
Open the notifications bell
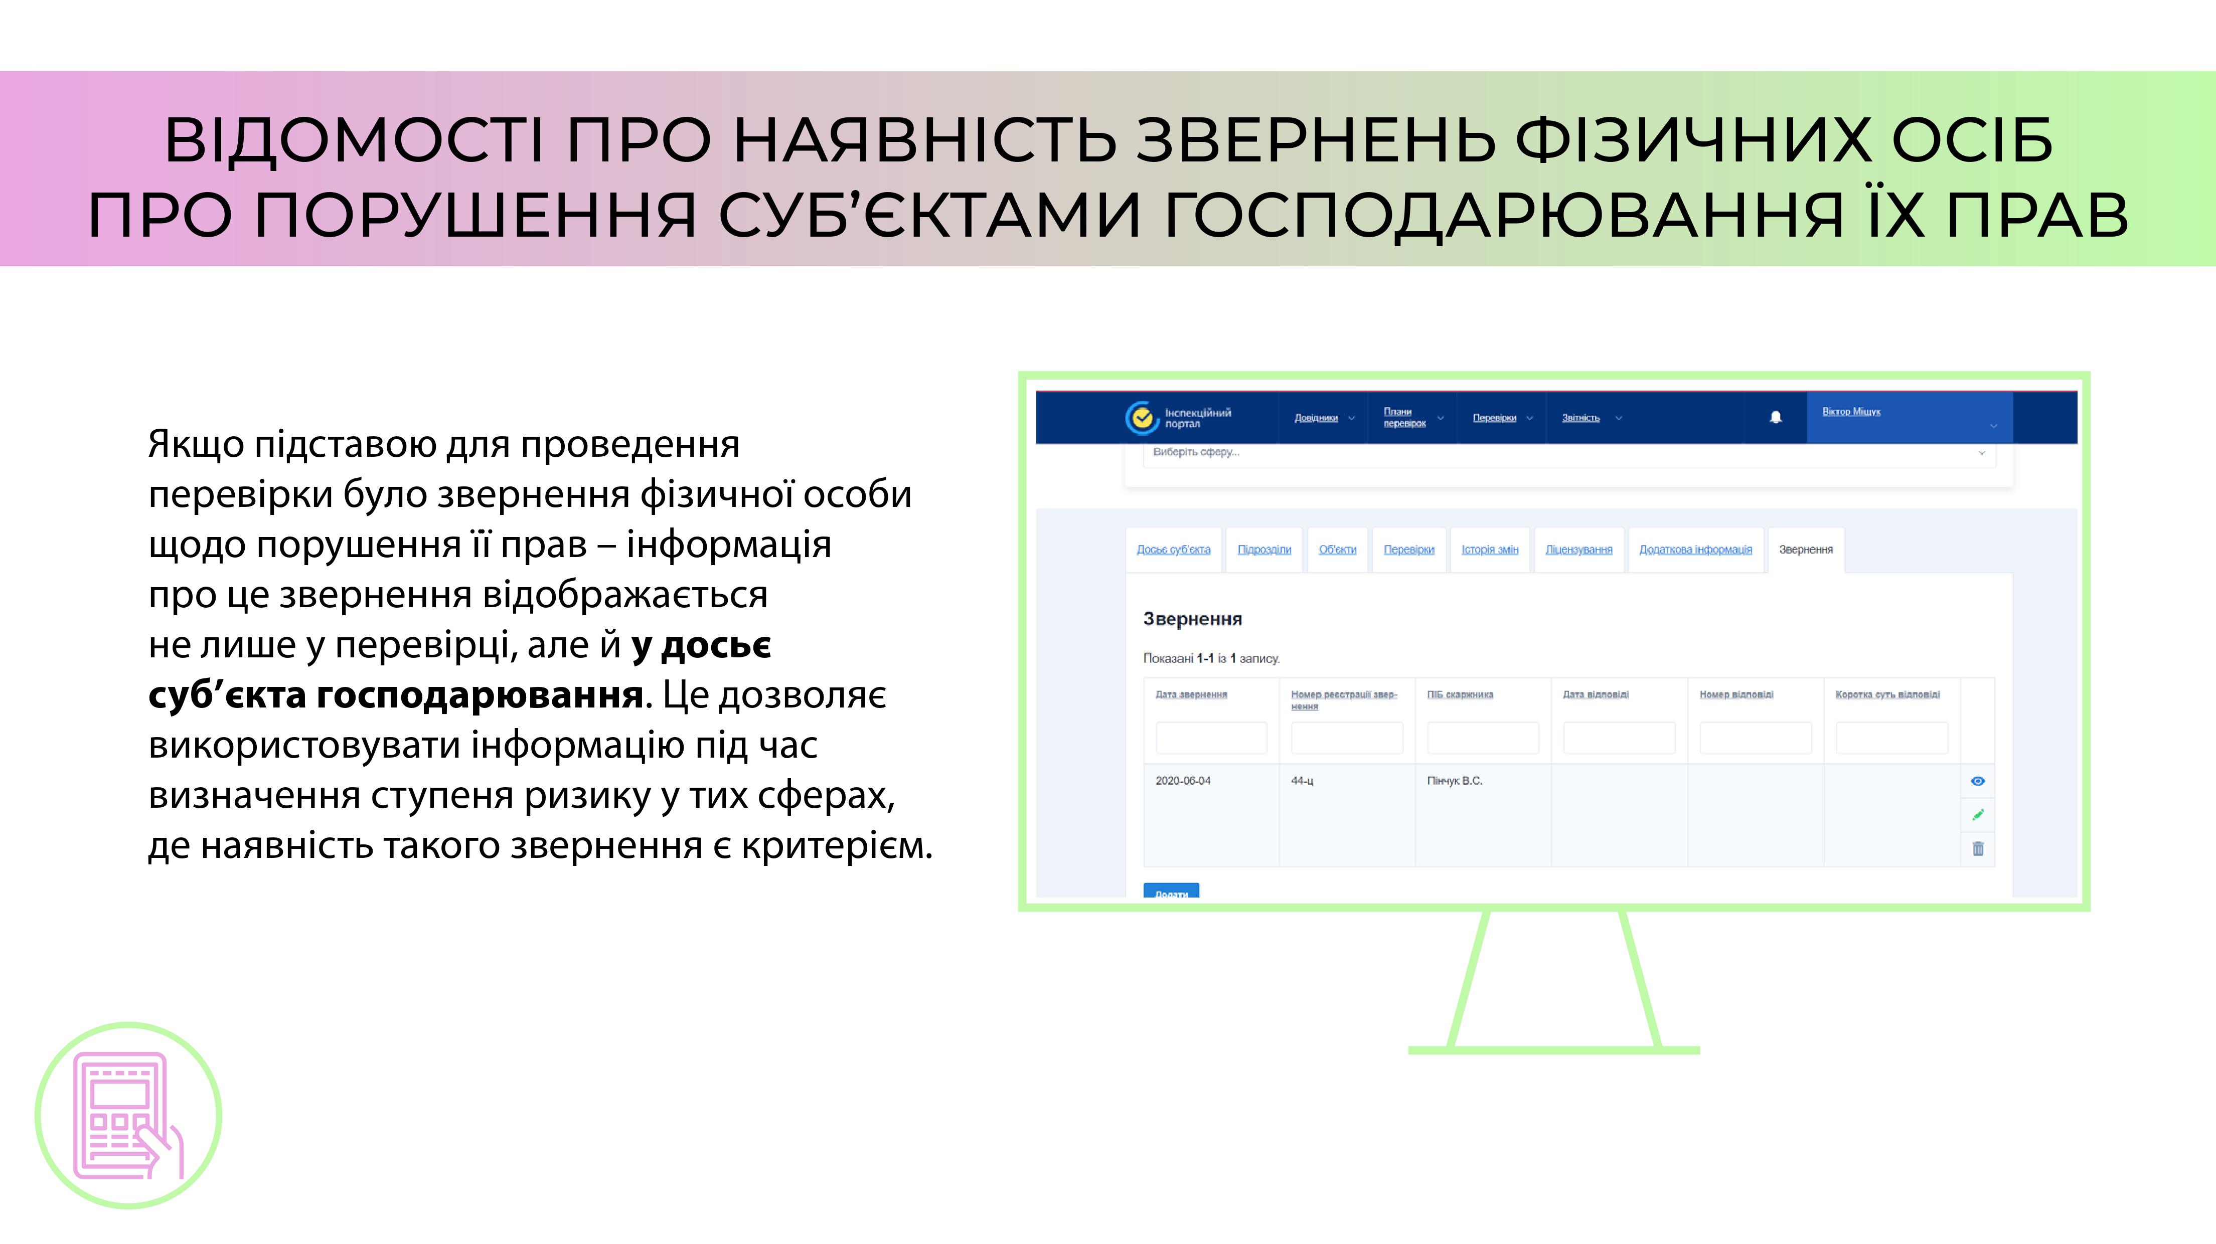click(1776, 417)
